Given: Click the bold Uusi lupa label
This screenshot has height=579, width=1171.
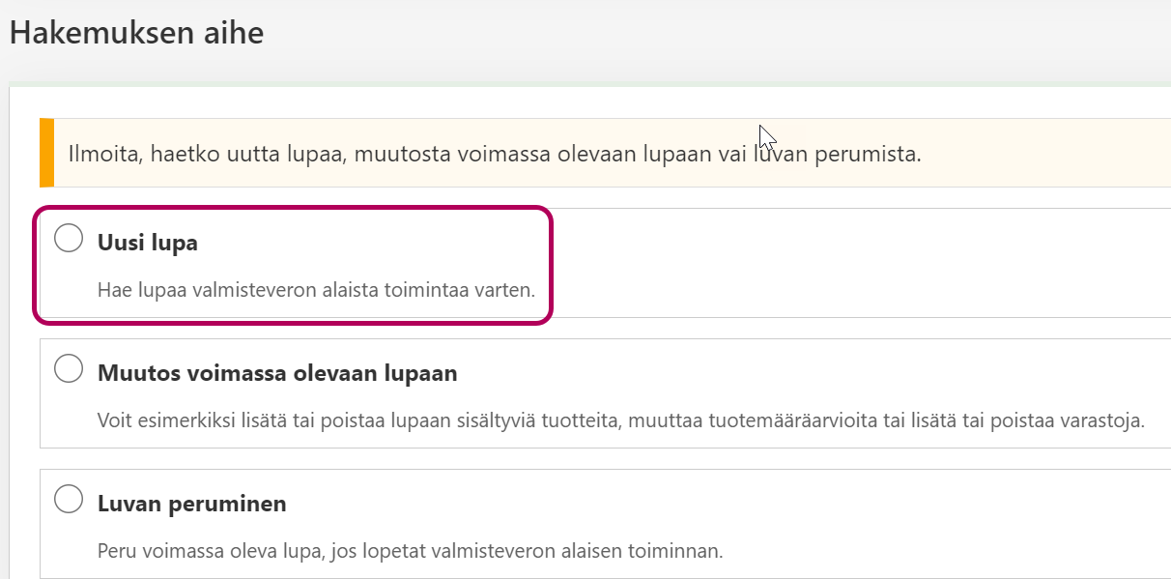Looking at the screenshot, I should pos(147,244).
